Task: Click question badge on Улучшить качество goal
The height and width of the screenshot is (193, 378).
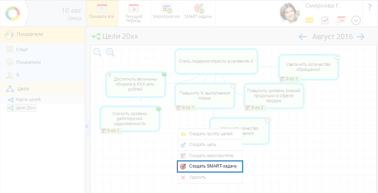Action: click(x=268, y=120)
